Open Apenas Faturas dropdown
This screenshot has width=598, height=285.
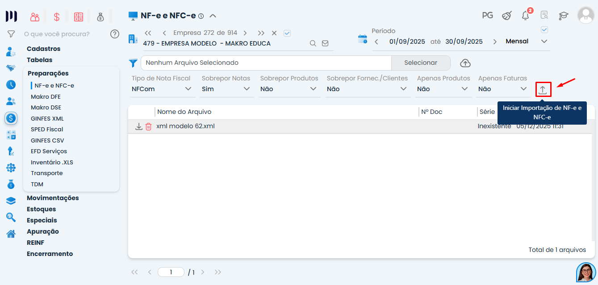503,89
